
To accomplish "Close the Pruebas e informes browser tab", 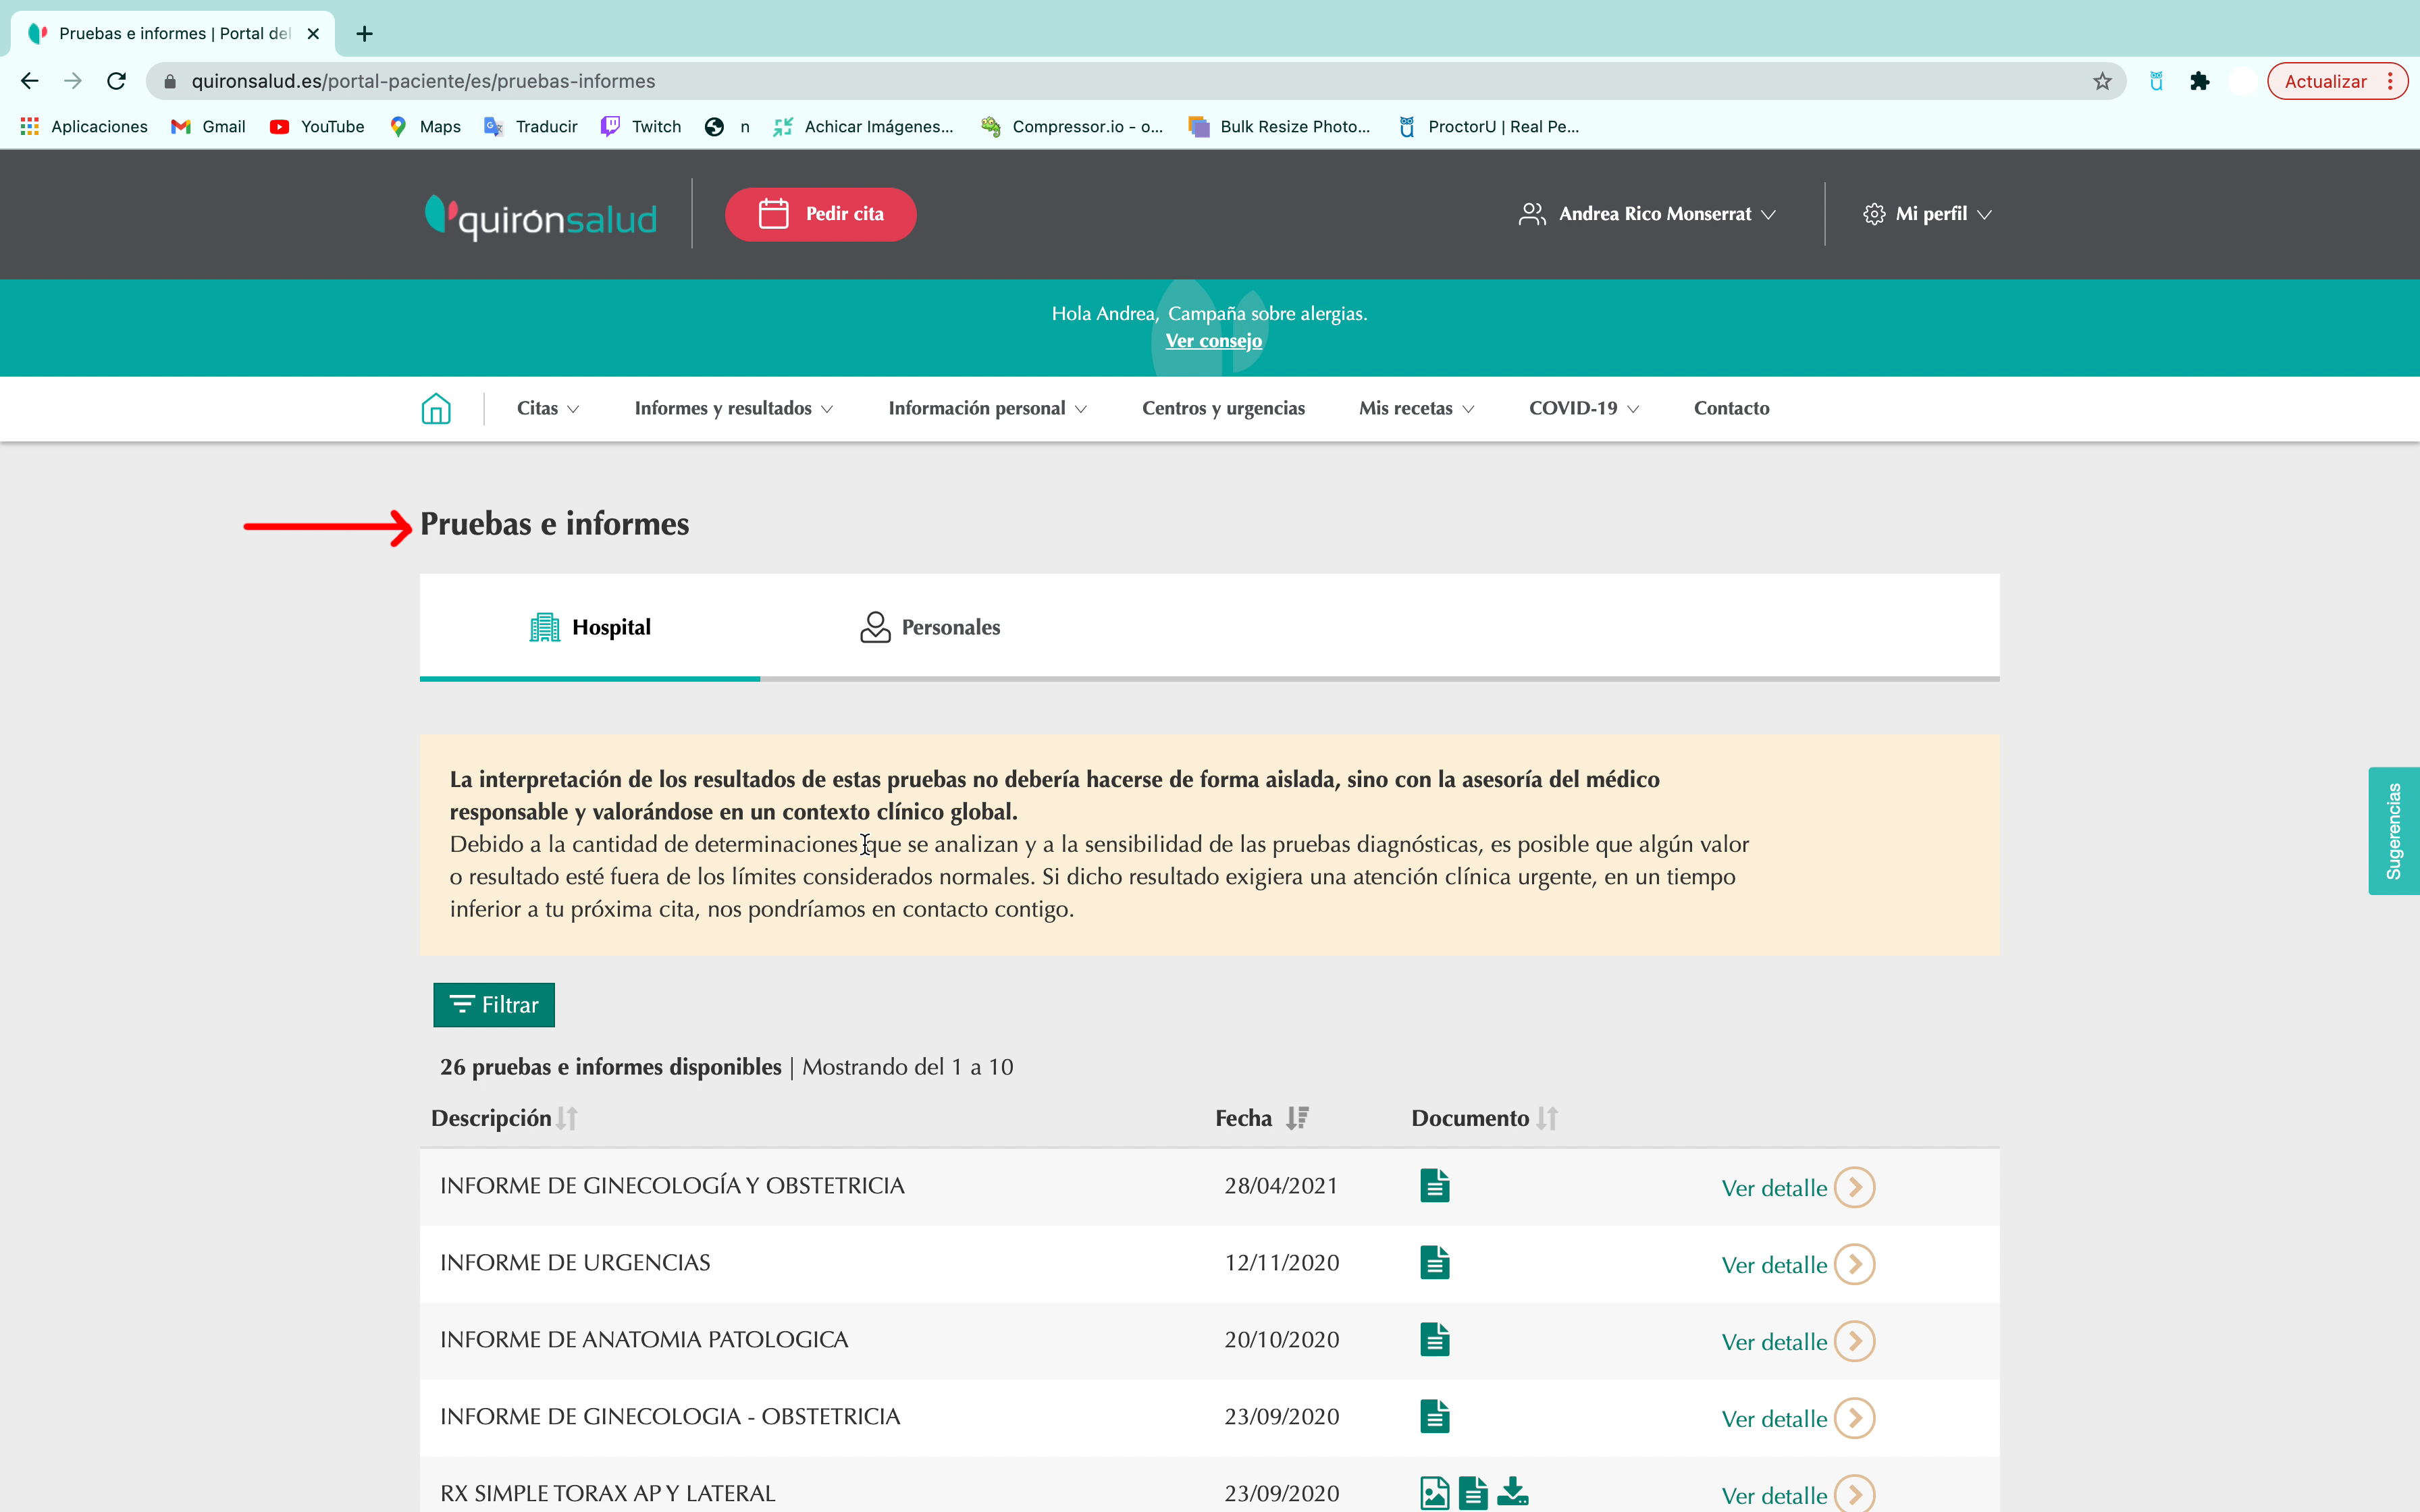I will [x=313, y=34].
